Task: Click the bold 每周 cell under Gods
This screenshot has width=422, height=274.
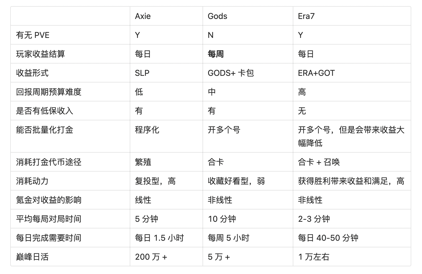Action: pyautogui.click(x=216, y=54)
